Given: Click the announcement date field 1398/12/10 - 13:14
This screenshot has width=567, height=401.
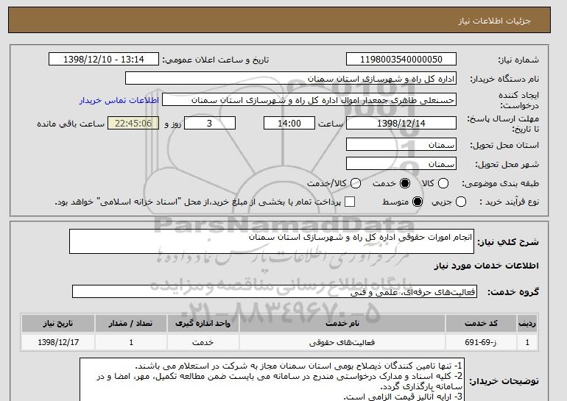Looking at the screenshot, I should pyautogui.click(x=104, y=60).
